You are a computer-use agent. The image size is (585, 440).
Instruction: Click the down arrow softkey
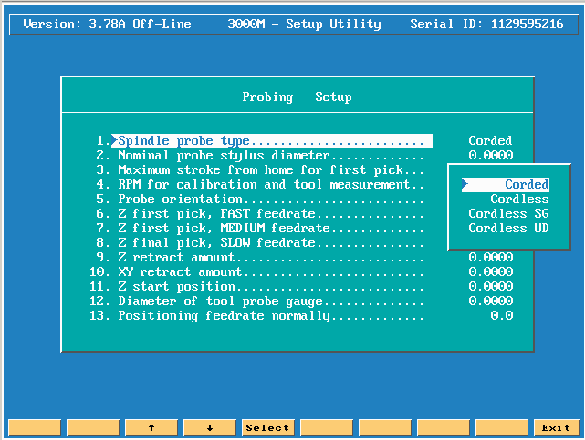click(210, 428)
